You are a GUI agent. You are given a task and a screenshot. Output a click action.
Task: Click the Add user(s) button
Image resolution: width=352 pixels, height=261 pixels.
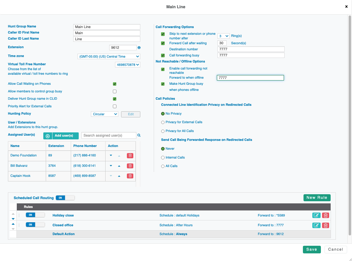pos(61,136)
